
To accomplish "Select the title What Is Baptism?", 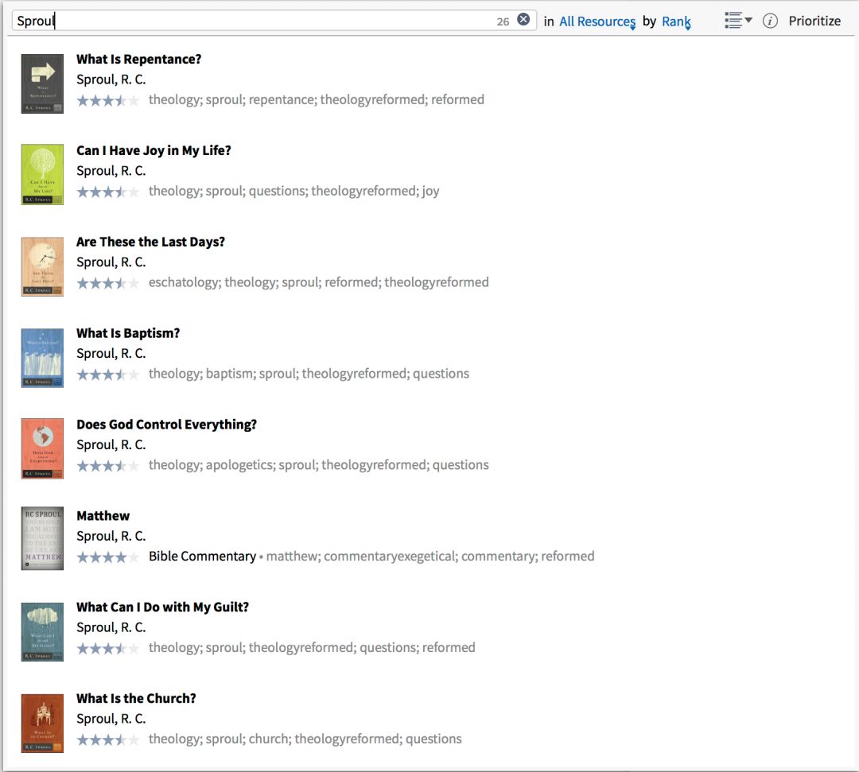I will [128, 333].
